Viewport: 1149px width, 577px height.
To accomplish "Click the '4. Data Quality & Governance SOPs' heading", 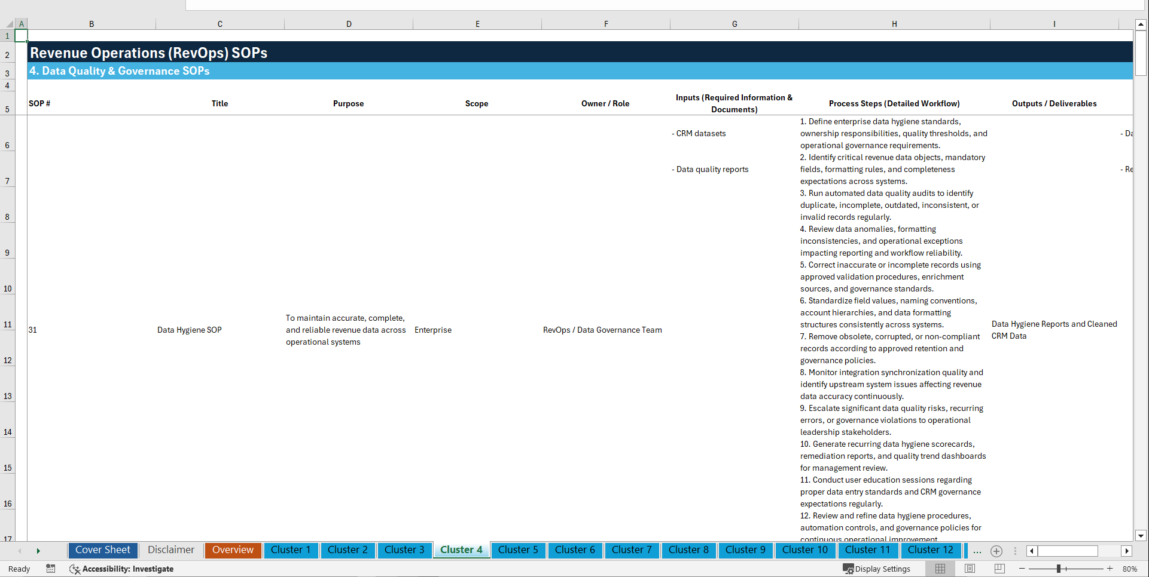I will (x=120, y=70).
